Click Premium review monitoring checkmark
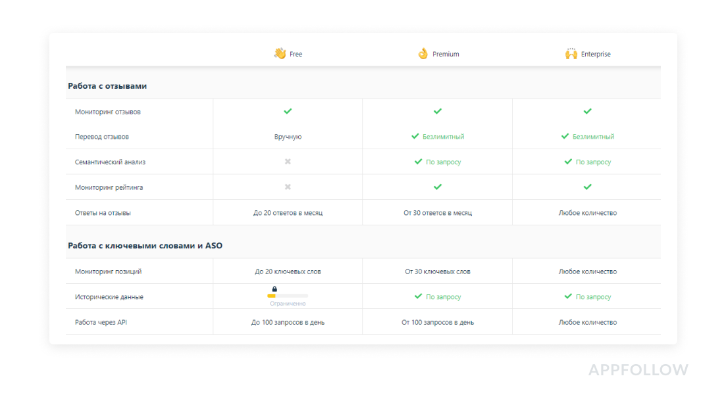Screen dimensions: 724x395 click(x=438, y=111)
